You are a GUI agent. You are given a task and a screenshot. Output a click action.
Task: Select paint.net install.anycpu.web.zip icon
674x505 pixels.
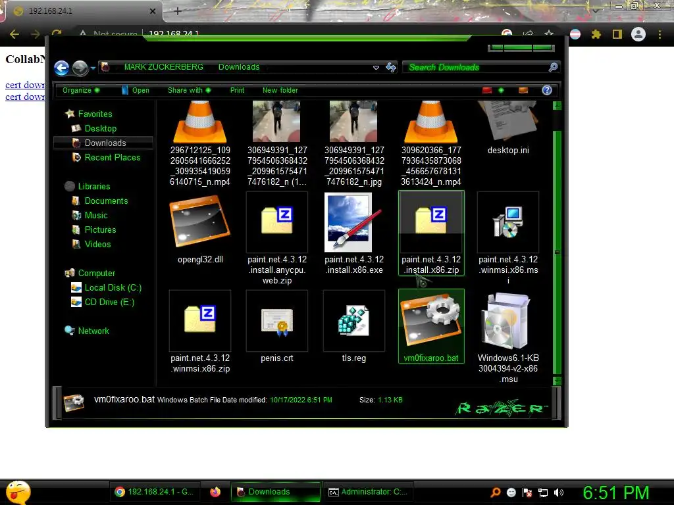277,222
